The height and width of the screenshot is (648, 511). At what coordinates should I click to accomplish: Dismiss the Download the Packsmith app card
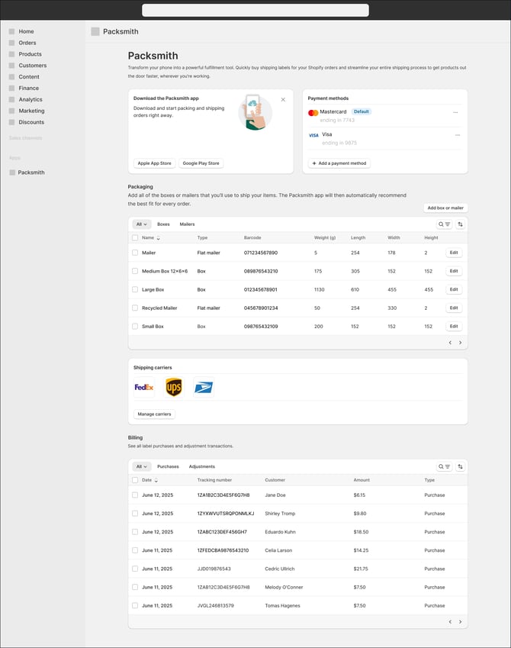click(x=282, y=98)
